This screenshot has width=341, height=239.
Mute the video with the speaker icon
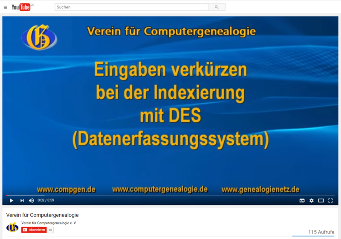tap(31, 200)
